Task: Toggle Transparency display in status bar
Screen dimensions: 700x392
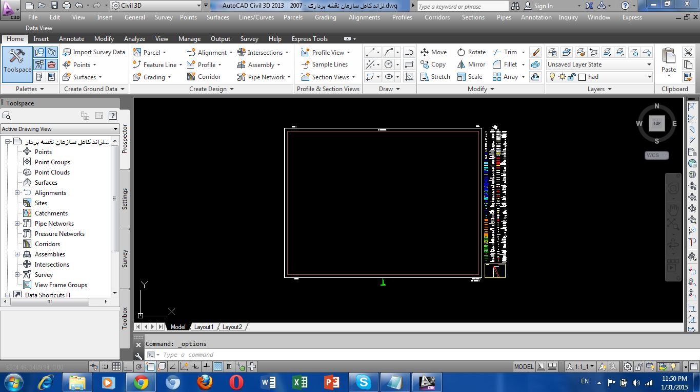Action: pyautogui.click(x=218, y=366)
